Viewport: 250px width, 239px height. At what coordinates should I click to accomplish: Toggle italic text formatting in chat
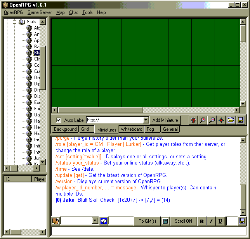(x=211, y=221)
